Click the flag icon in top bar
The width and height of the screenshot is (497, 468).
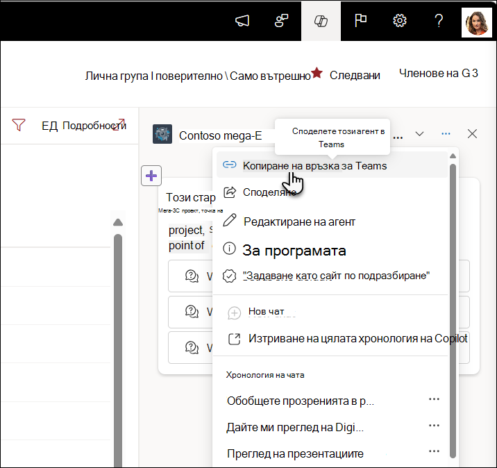pyautogui.click(x=360, y=21)
